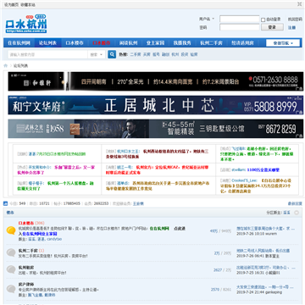Click the 注册 link

pos(291,28)
